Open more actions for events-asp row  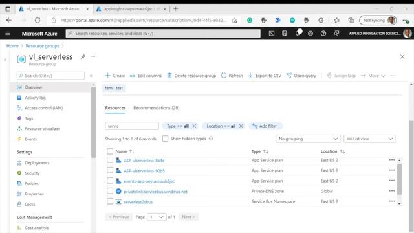point(392,181)
